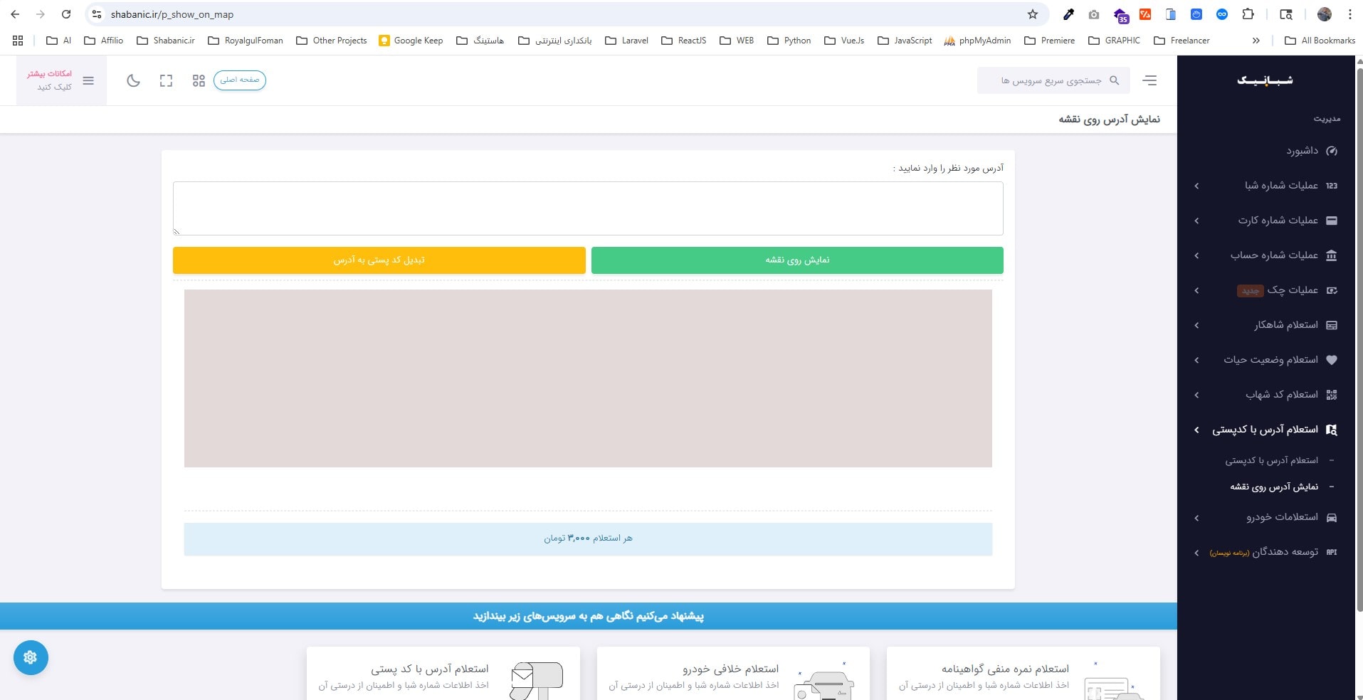
Task: Click the شاهکار ID card icon
Action: 1332,325
